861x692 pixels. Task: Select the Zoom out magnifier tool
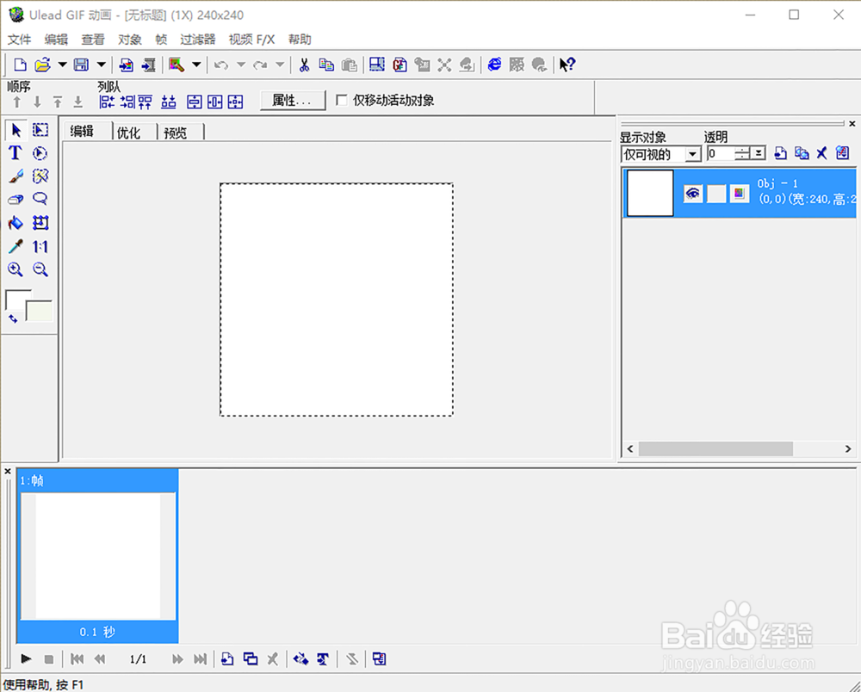[40, 269]
